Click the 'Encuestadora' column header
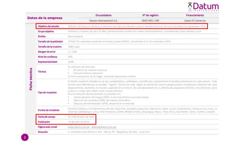 103,15
